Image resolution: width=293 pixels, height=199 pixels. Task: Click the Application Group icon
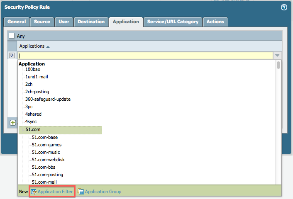[x=81, y=192]
